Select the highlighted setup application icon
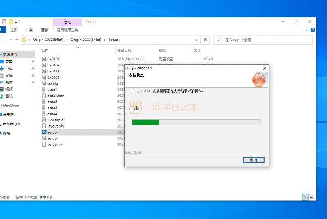Image resolution: width=327 pixels, height=219 pixels. coord(44,132)
